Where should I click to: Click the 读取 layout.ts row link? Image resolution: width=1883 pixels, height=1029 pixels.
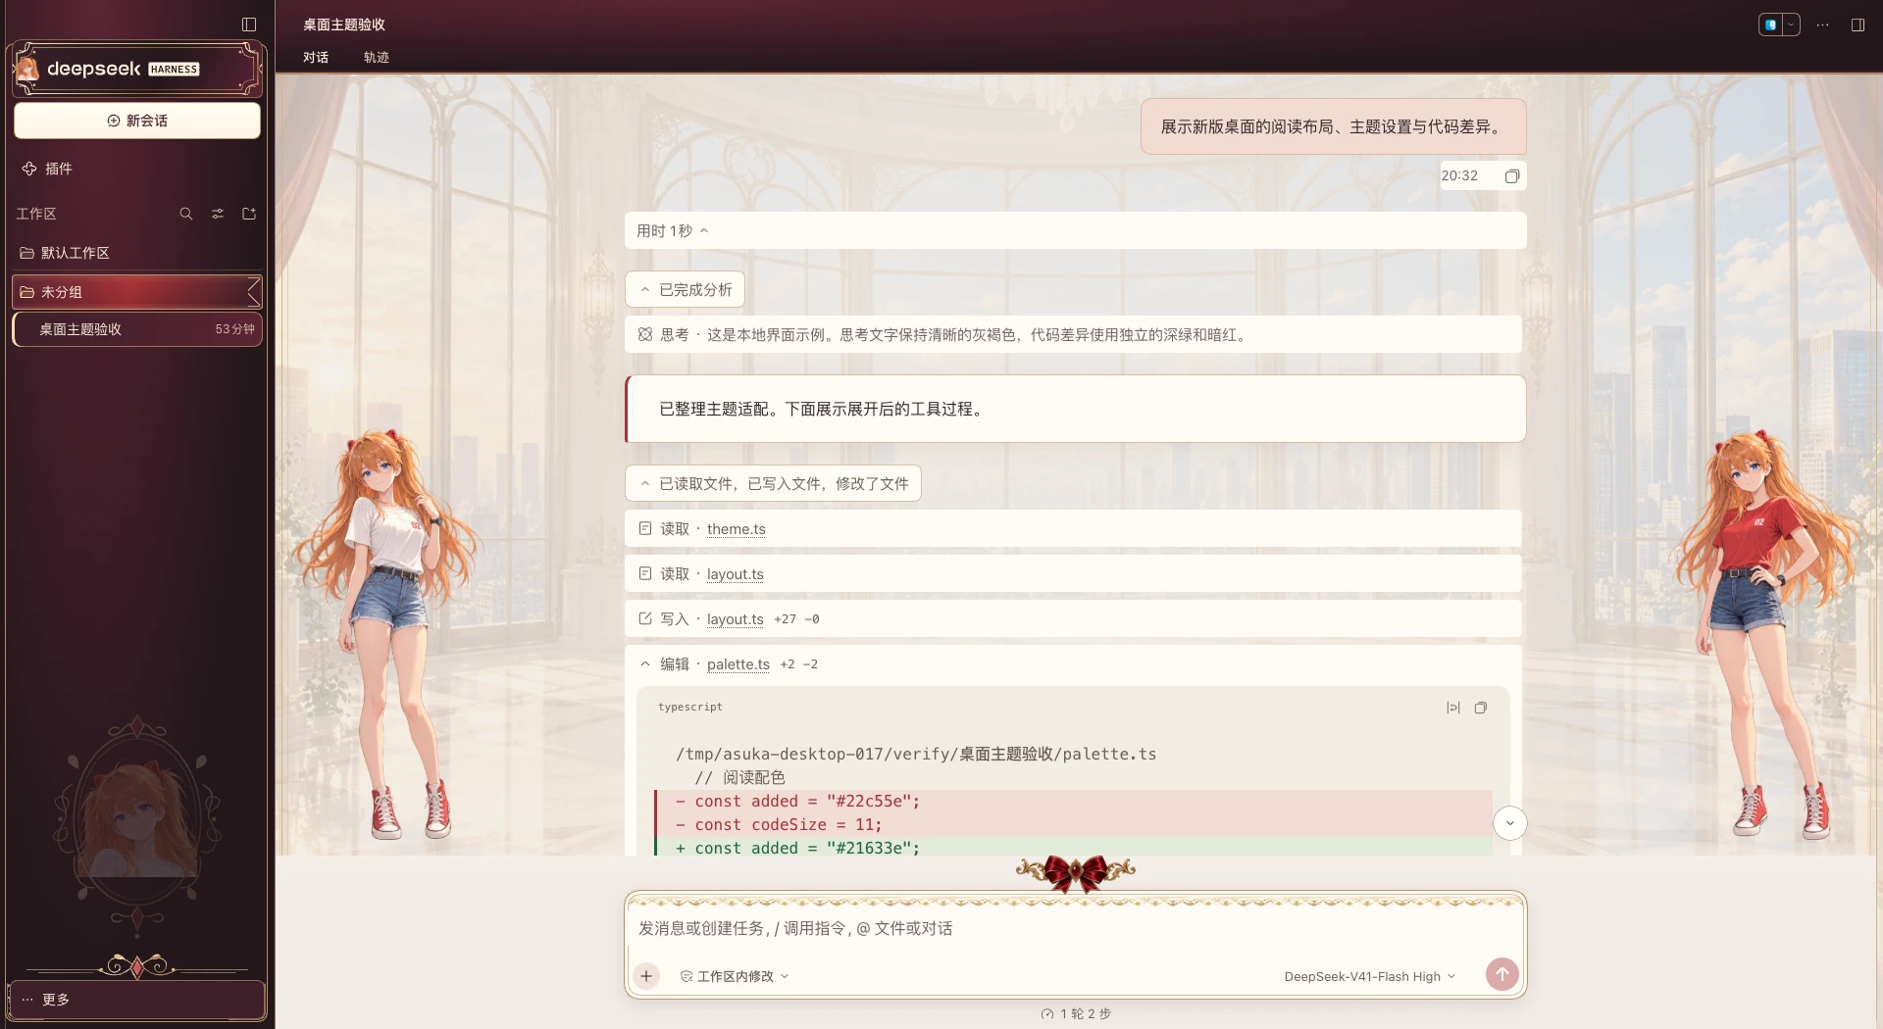pos(736,574)
